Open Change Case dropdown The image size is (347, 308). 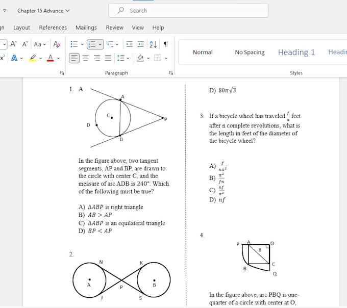click(40, 44)
